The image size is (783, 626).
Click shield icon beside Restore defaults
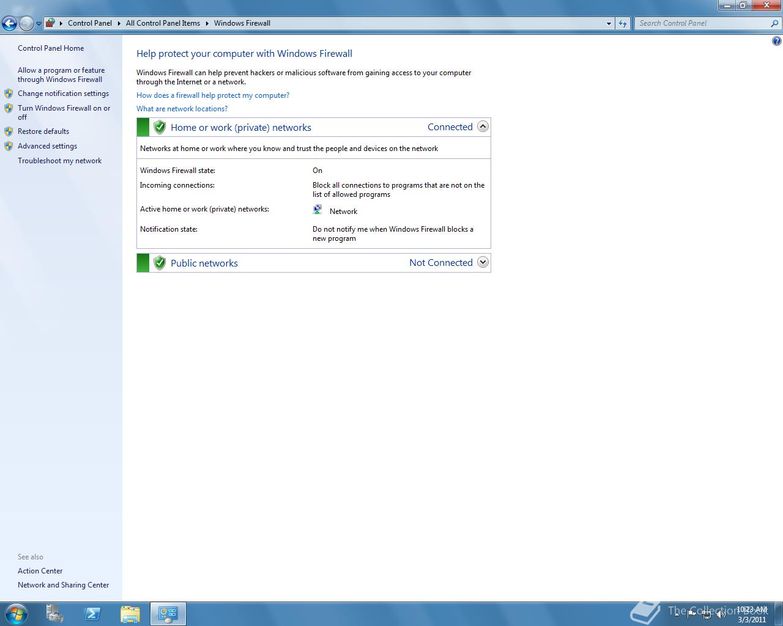(x=9, y=131)
